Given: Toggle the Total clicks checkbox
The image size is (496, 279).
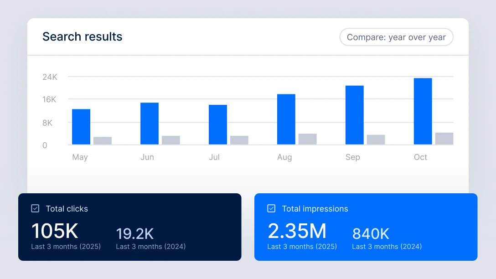Looking at the screenshot, I should coord(35,208).
